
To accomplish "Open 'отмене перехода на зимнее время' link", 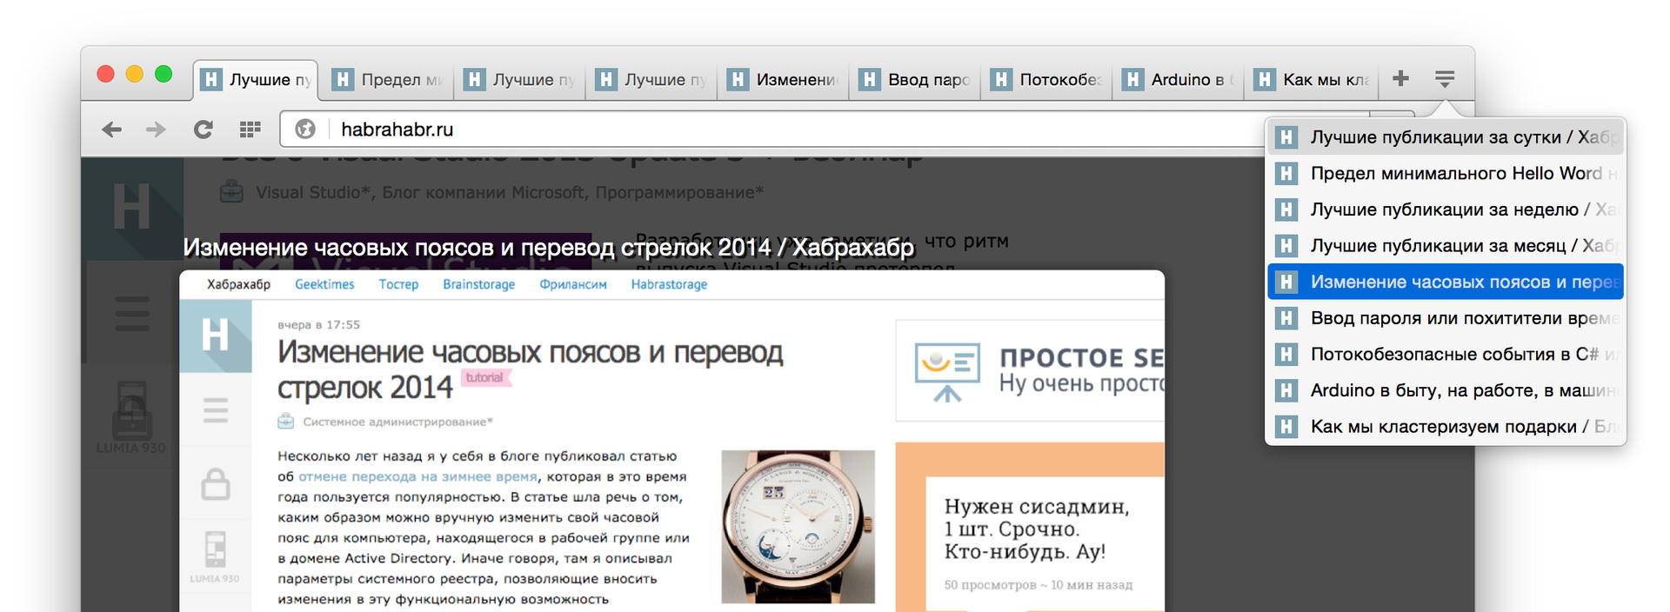I will click(x=417, y=476).
